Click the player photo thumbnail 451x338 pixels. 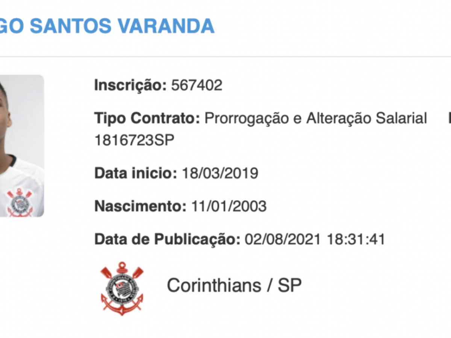tap(22, 146)
